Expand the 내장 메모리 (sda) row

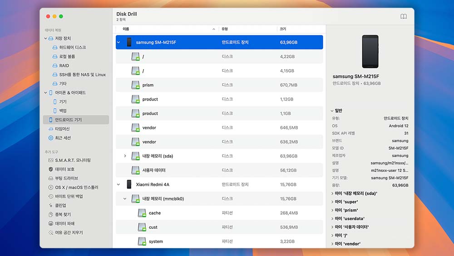[125, 156]
